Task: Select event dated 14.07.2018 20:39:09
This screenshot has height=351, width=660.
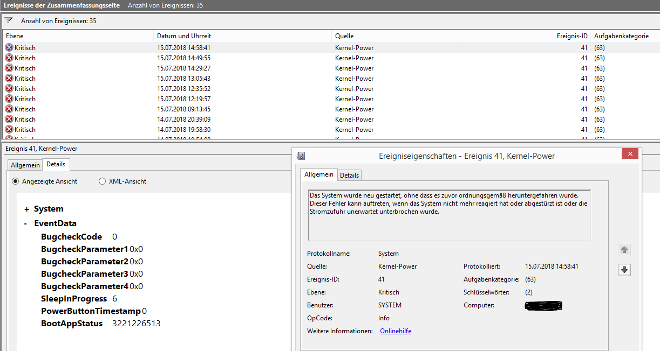Action: pyautogui.click(x=330, y=119)
